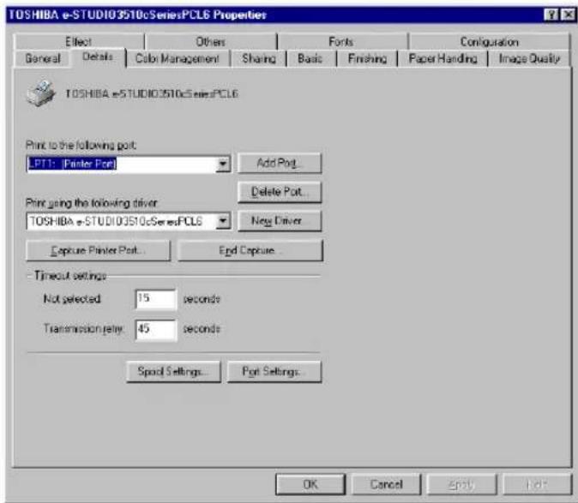The width and height of the screenshot is (578, 503).
Task: Click the 'Print to the following port' label
Action: point(81,145)
